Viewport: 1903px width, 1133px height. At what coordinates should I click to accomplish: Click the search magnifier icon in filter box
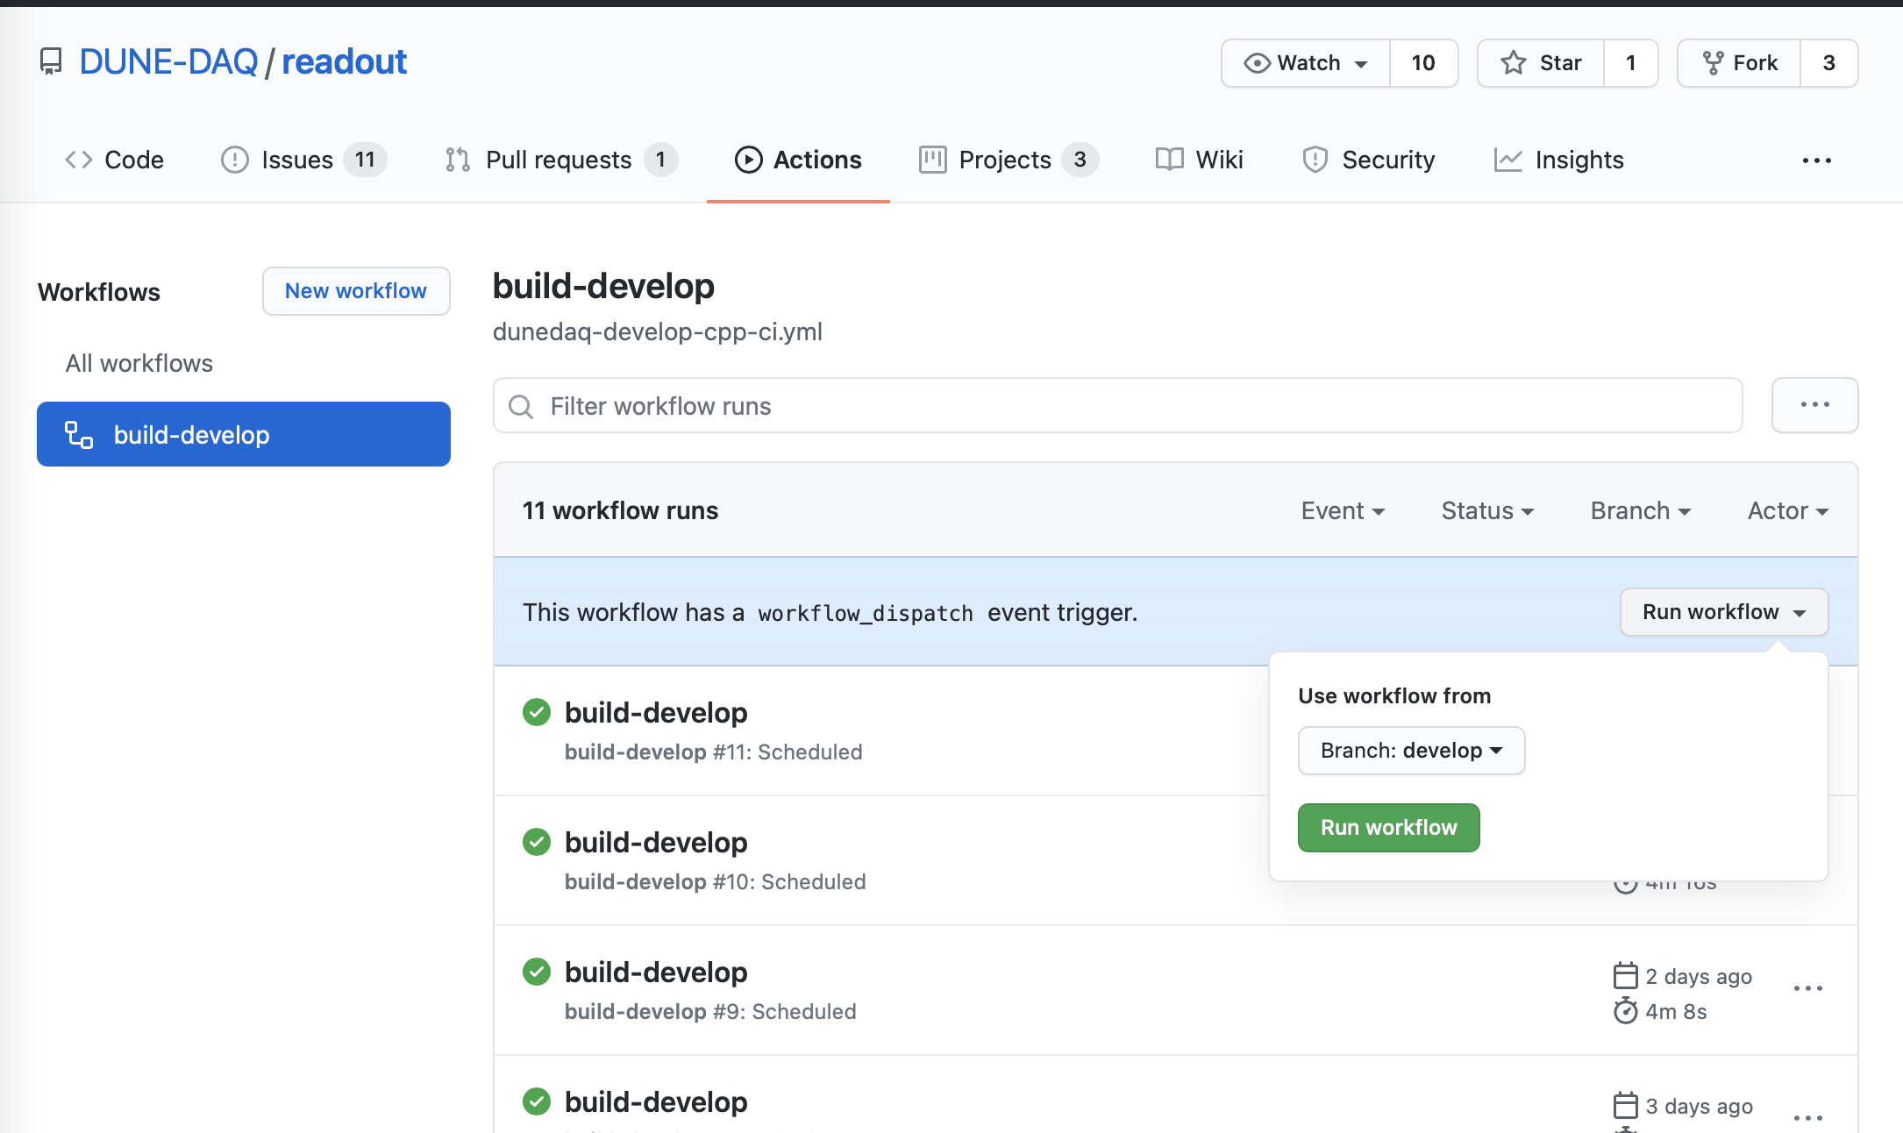(521, 407)
